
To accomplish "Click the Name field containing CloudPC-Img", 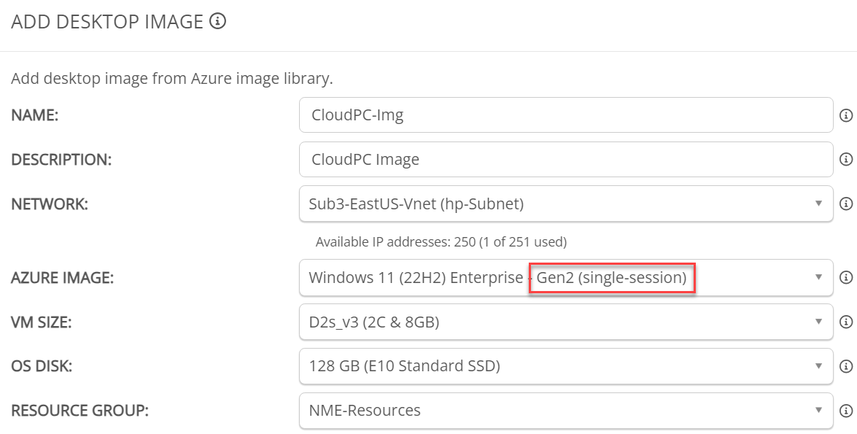I will coord(566,115).
